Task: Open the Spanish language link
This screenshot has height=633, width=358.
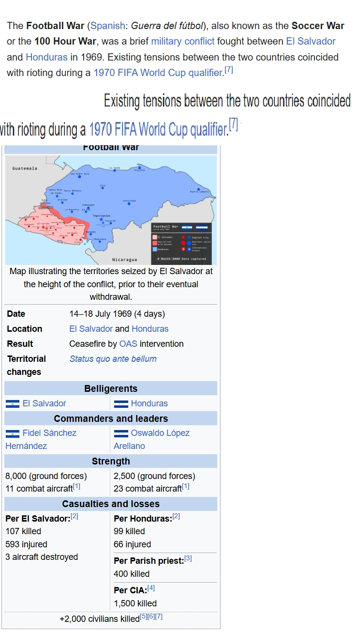Action: pos(107,26)
